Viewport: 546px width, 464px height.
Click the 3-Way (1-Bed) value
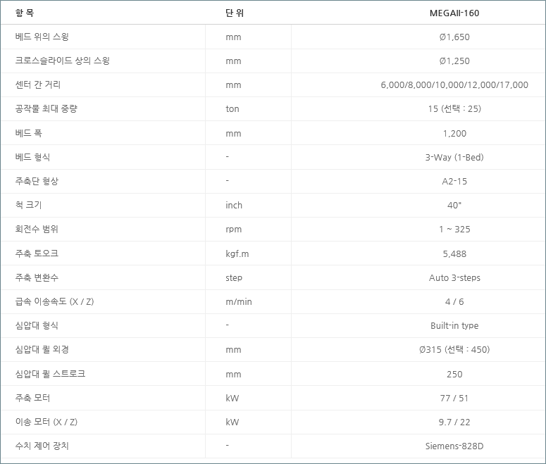[454, 157]
